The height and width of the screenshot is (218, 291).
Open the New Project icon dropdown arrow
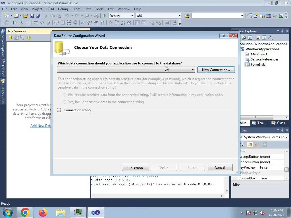click(11, 16)
